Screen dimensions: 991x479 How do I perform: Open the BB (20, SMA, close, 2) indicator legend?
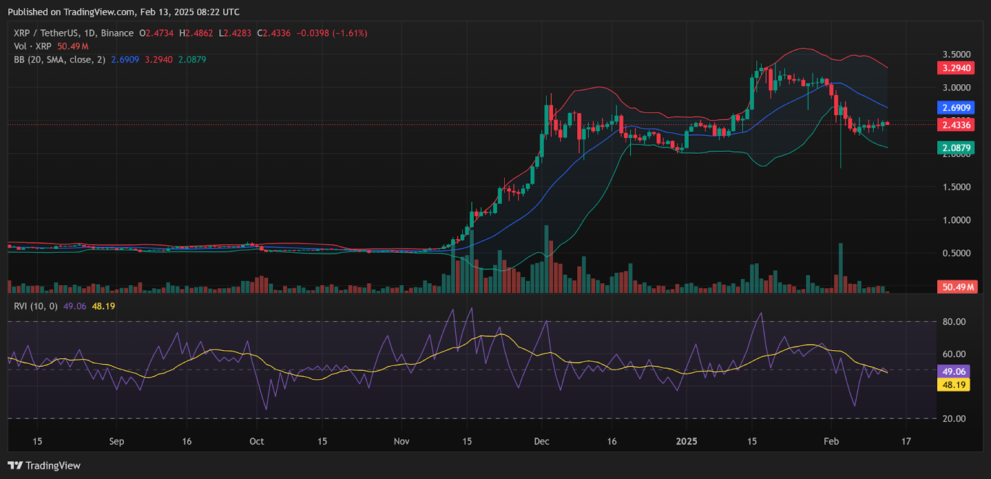point(59,60)
